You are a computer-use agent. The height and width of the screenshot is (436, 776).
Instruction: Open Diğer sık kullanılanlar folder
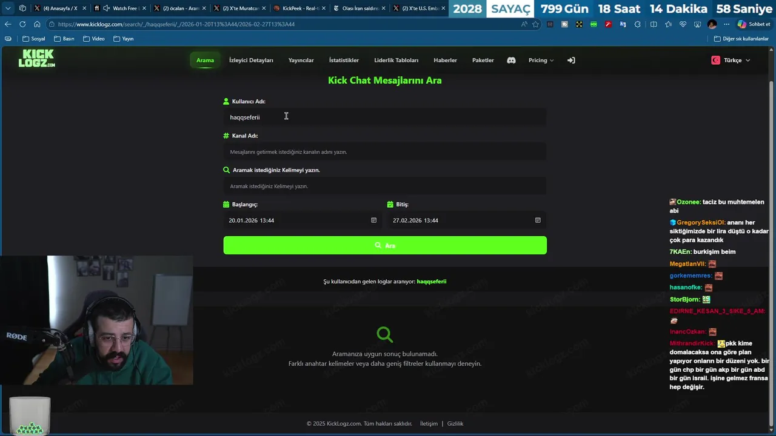click(741, 39)
